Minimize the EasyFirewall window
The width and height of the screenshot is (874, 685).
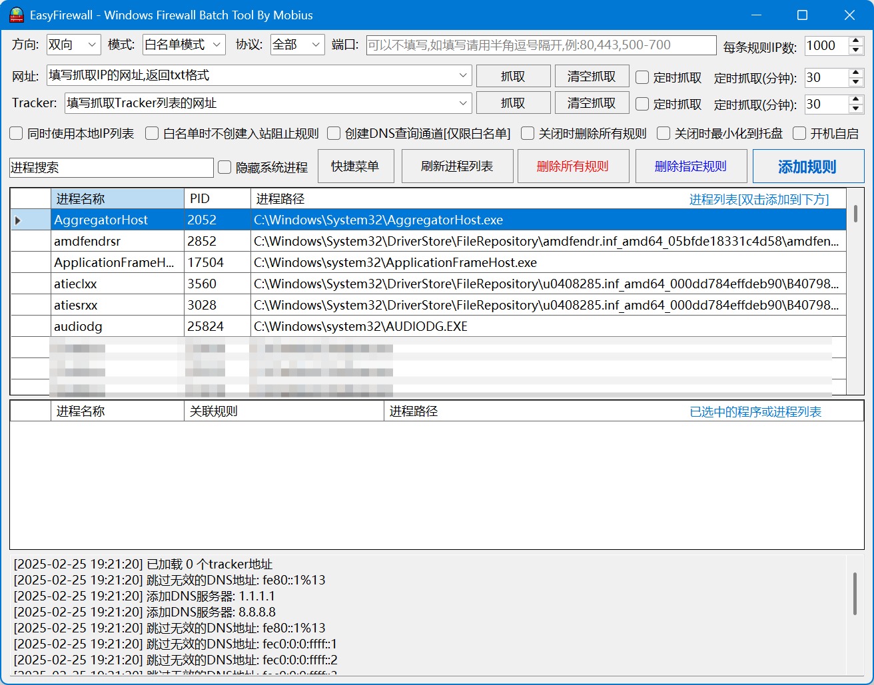pyautogui.click(x=756, y=15)
